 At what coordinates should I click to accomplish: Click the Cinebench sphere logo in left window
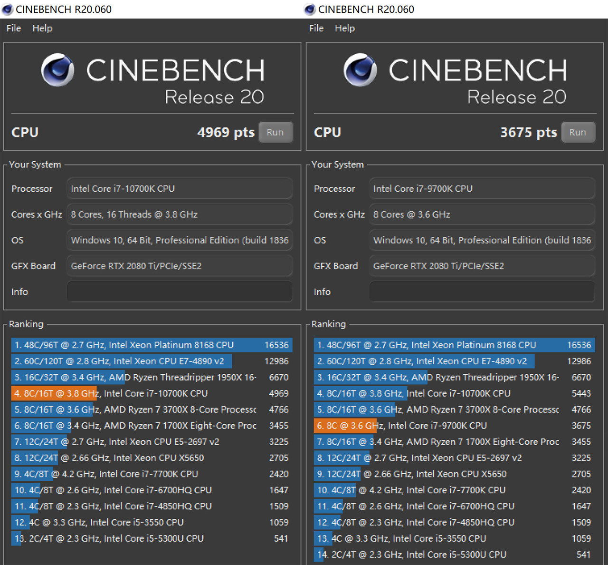[x=57, y=70]
